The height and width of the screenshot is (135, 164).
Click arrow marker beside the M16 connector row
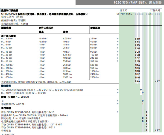click(x=118, y=112)
